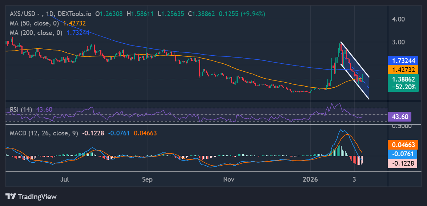Click the 1.42732 orange price tag

[x=403, y=70]
